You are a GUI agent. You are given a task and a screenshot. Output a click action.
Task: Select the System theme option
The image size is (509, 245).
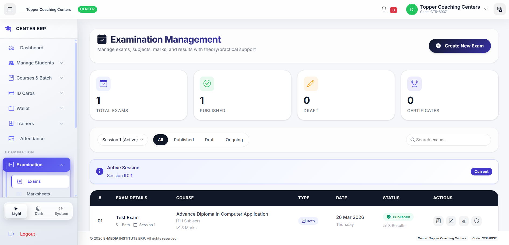pos(61,211)
